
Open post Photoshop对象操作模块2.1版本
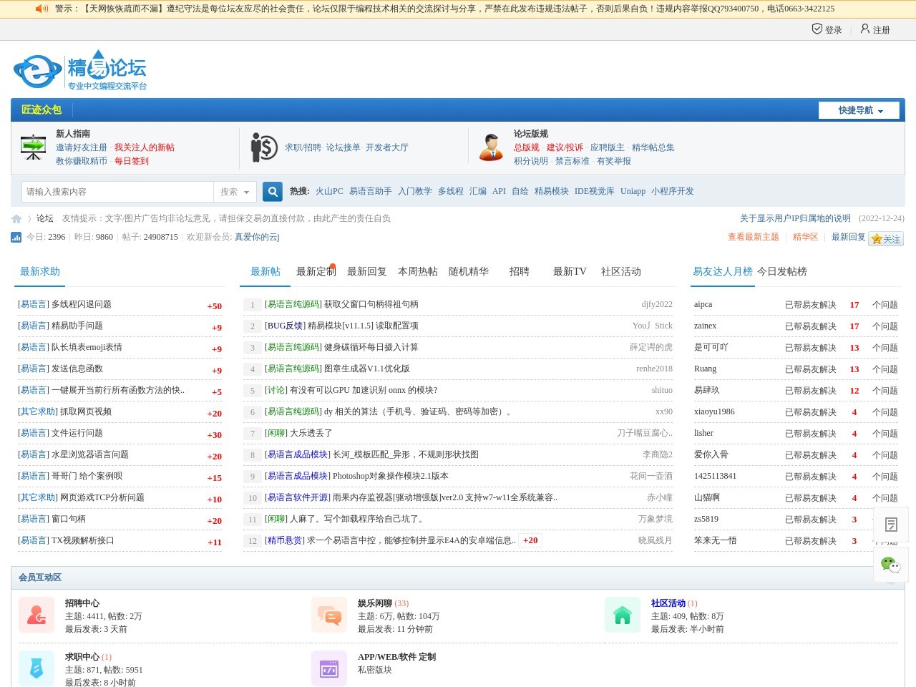[391, 476]
